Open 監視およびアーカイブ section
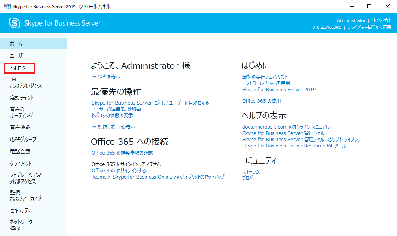Viewport: 397px width, 236px height. (26, 195)
